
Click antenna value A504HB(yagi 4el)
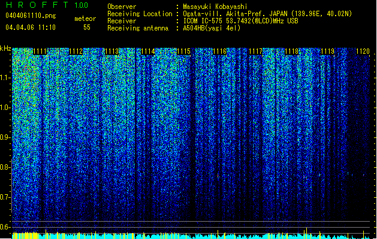pyautogui.click(x=212, y=28)
